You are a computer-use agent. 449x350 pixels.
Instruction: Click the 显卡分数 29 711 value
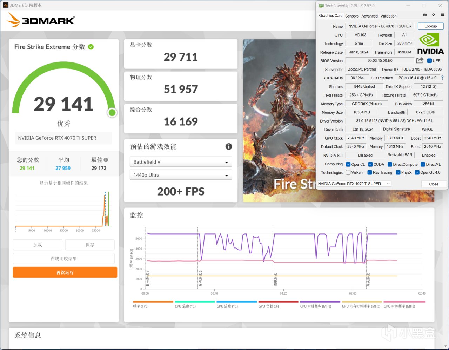(x=181, y=57)
